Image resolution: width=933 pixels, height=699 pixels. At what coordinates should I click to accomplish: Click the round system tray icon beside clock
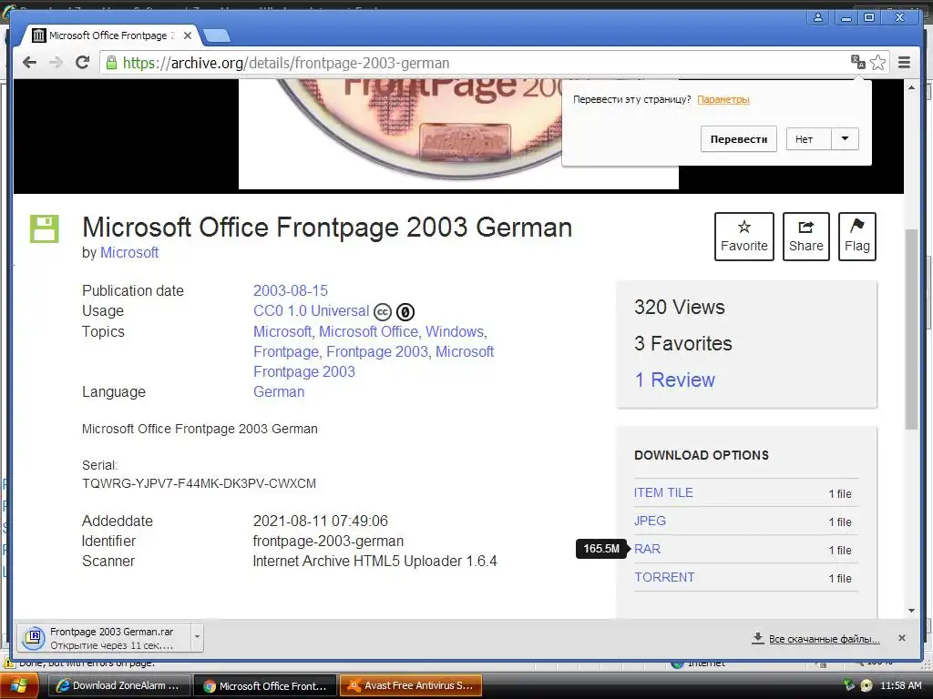866,685
